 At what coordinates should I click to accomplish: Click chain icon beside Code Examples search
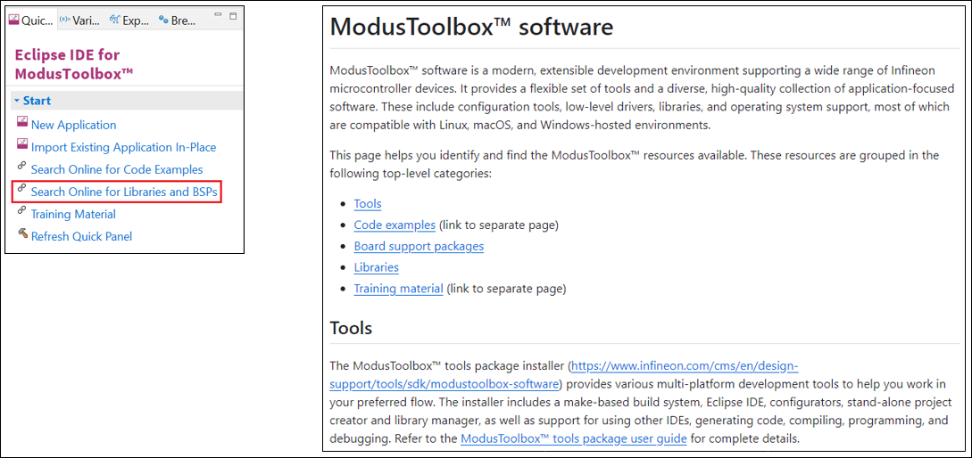[22, 166]
